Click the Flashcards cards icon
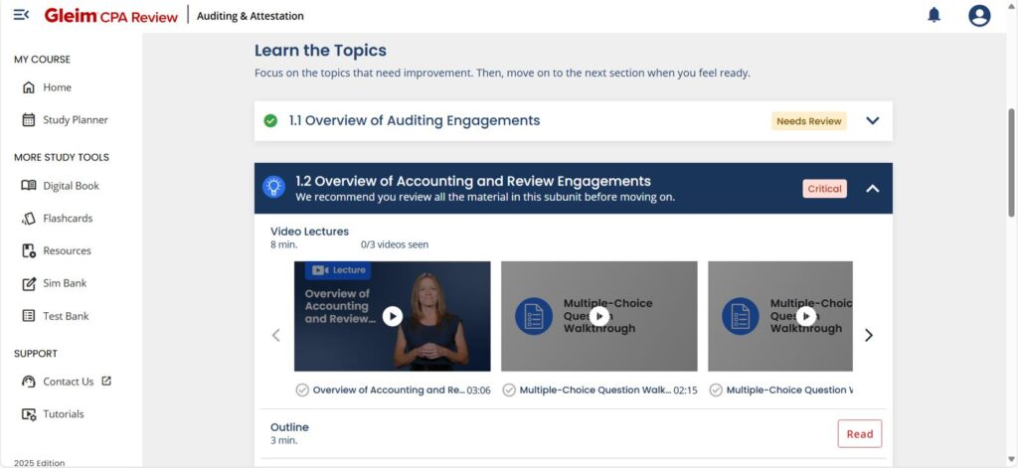The image size is (1018, 468). pos(29,219)
